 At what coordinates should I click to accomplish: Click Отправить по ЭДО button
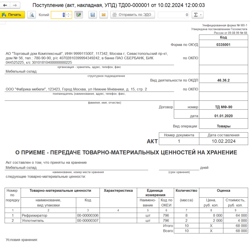point(132,15)
